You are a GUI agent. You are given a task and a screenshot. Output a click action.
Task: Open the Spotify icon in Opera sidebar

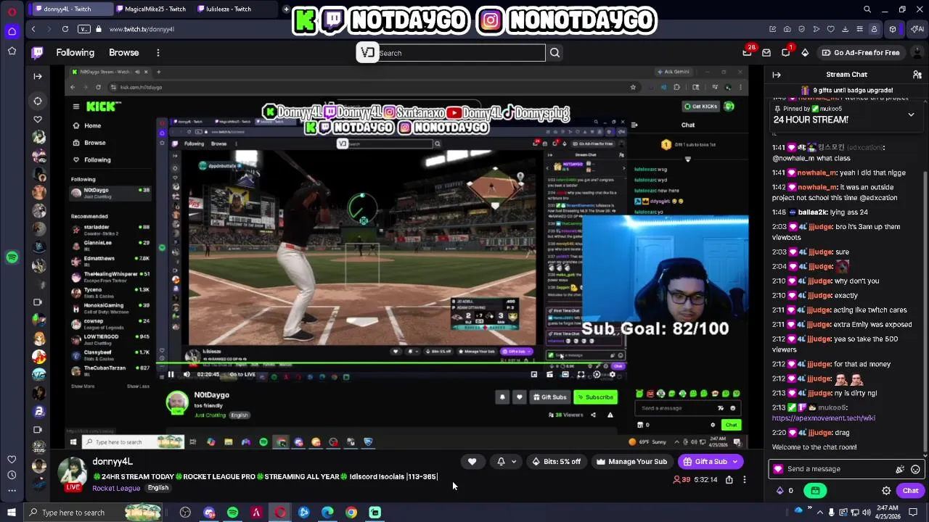pos(12,257)
